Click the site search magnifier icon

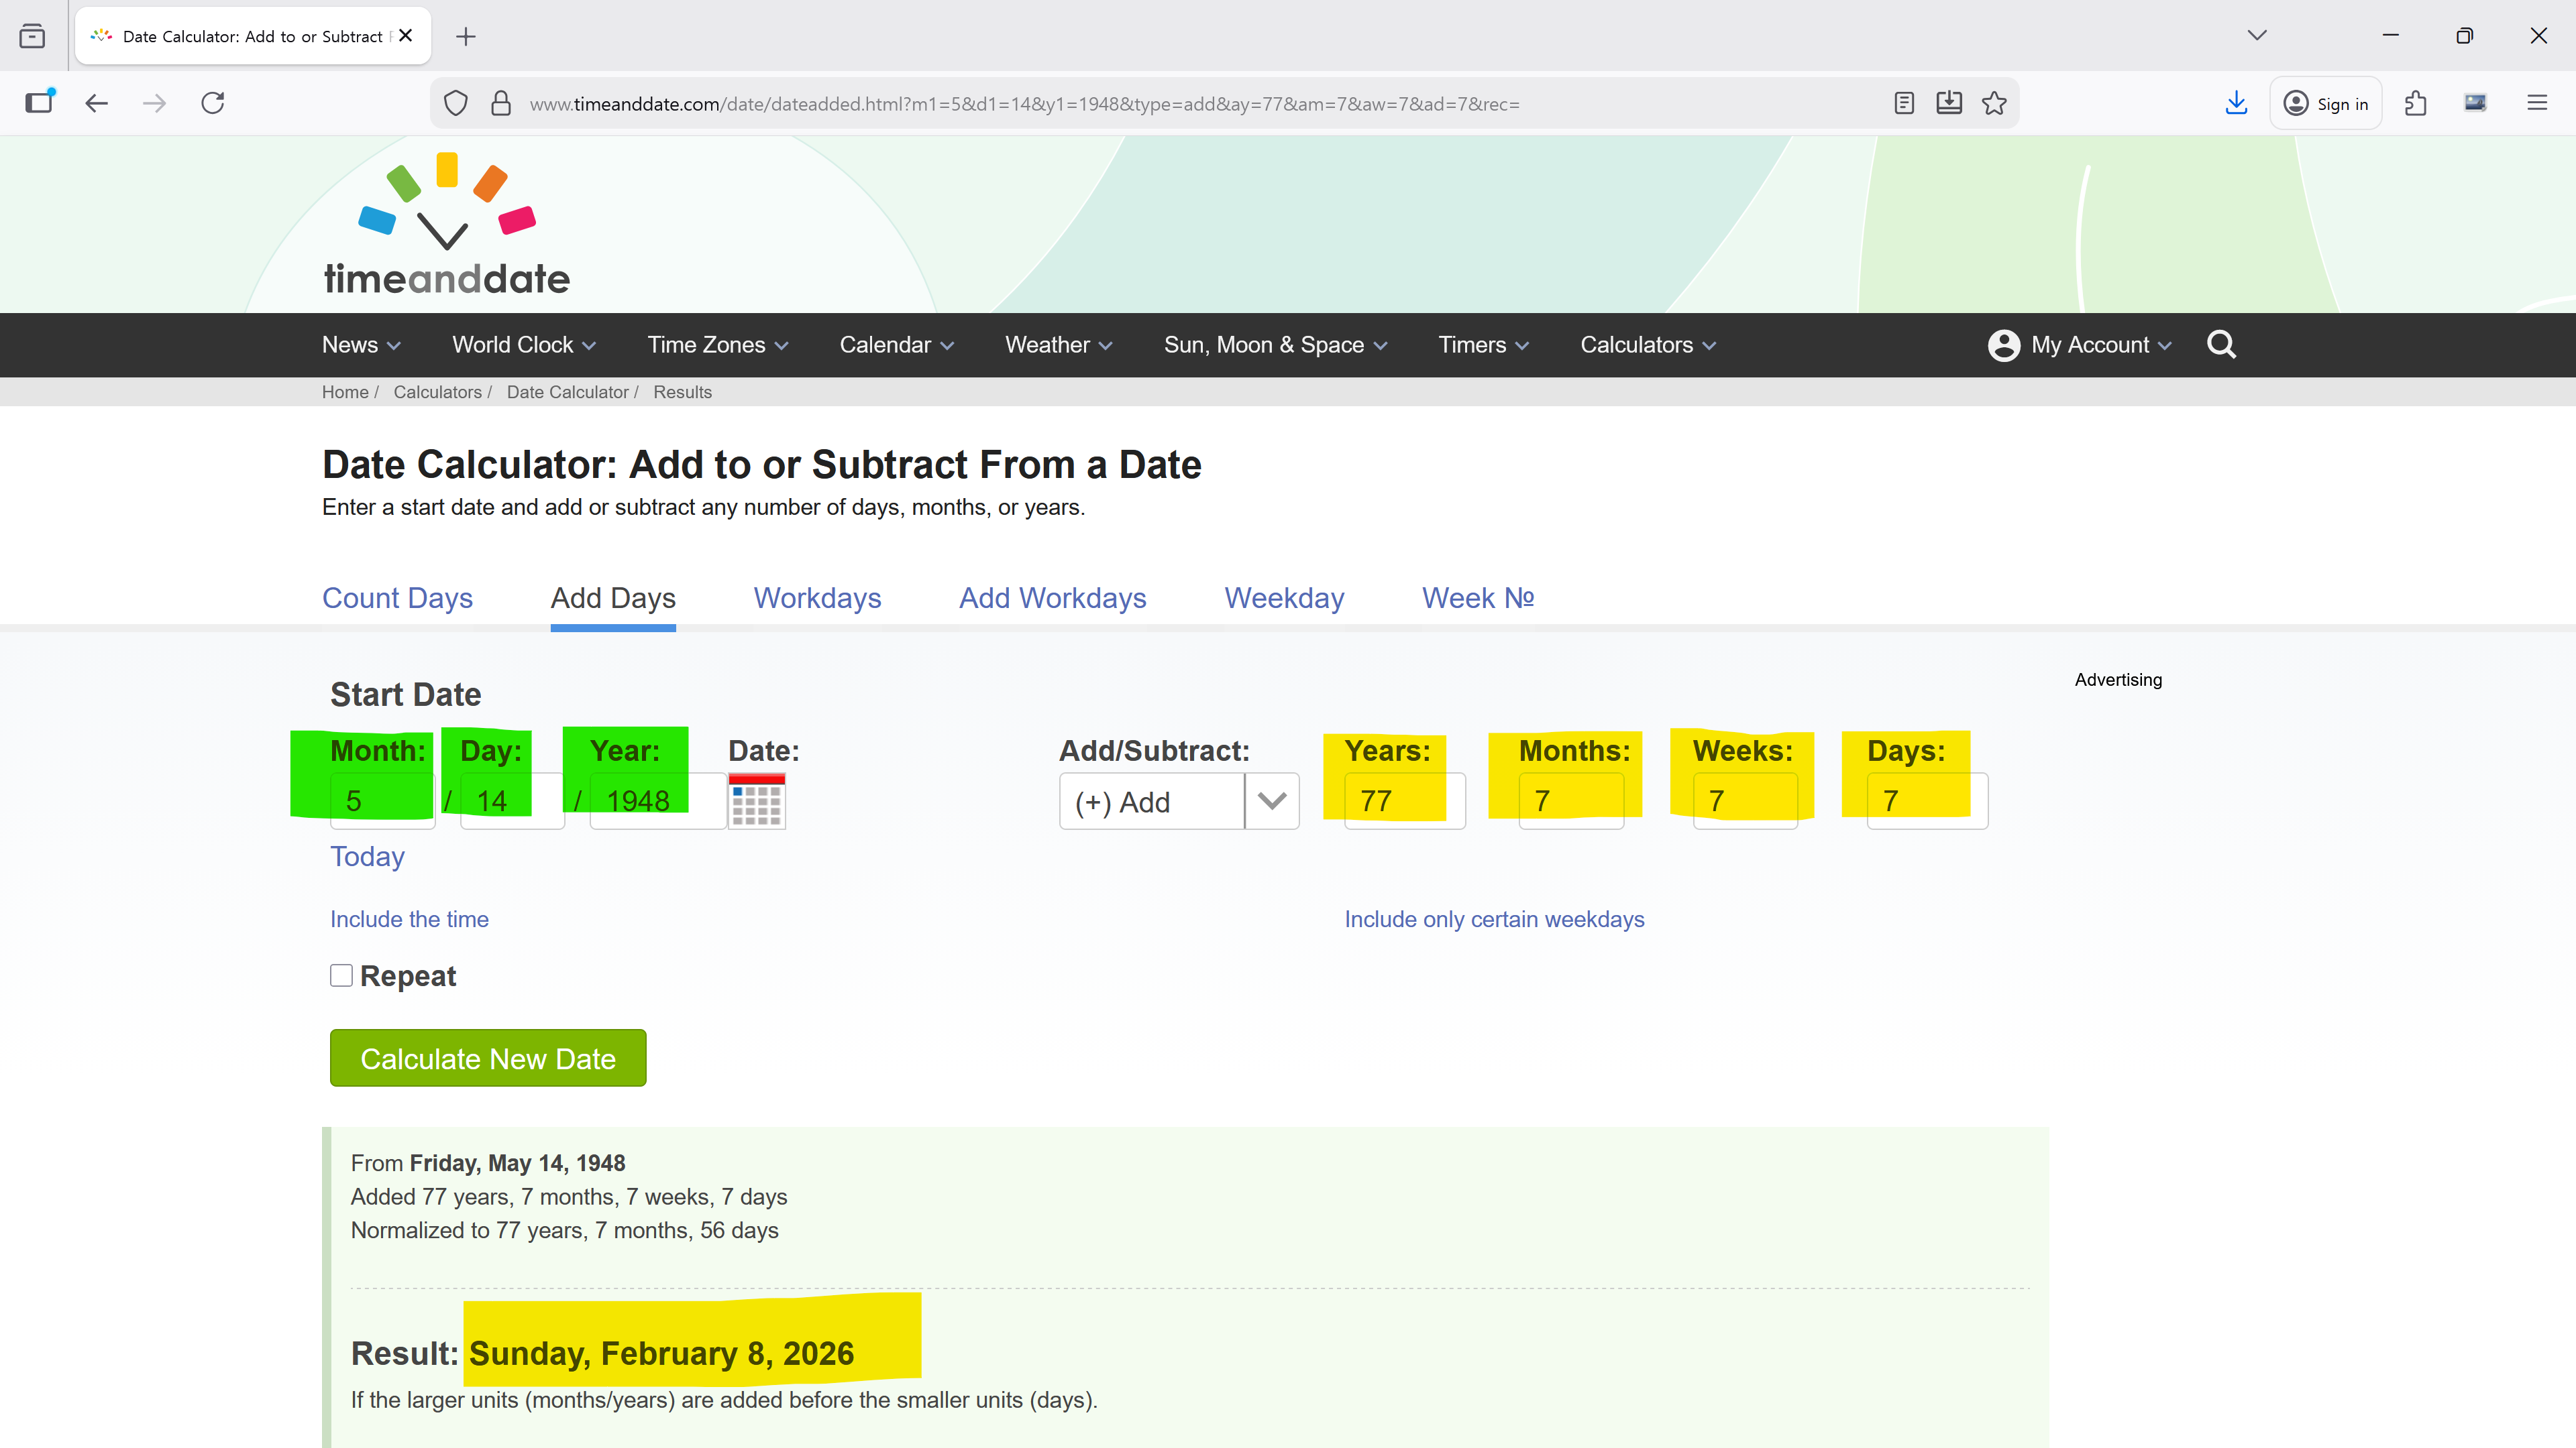tap(2221, 345)
